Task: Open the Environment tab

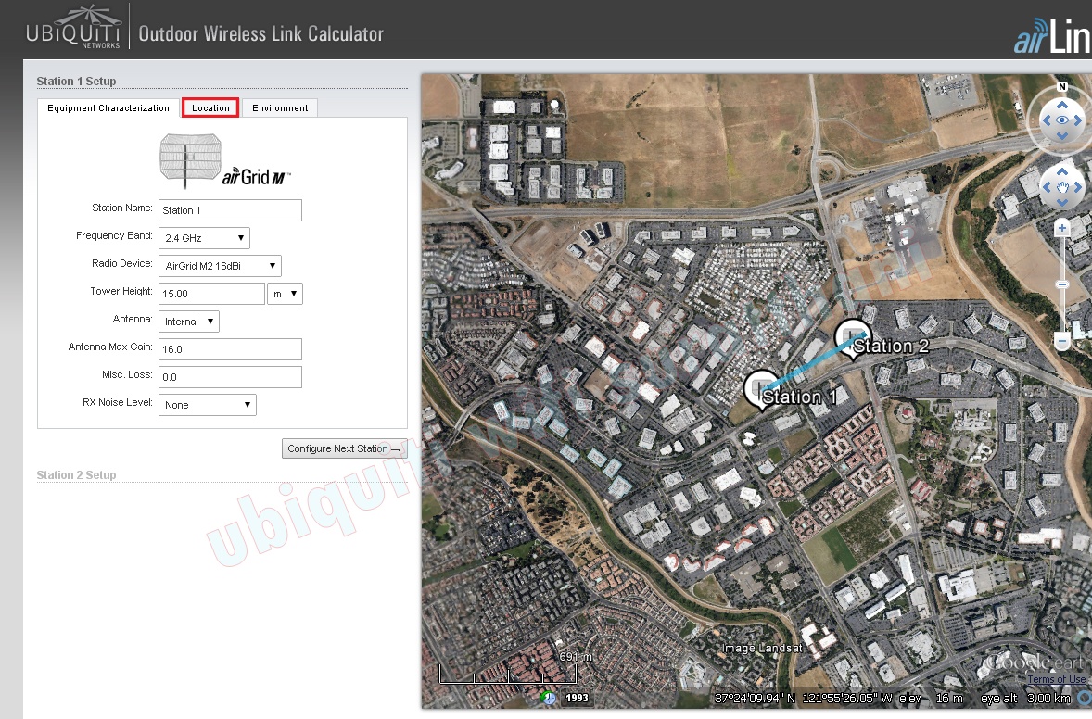Action: pos(280,107)
